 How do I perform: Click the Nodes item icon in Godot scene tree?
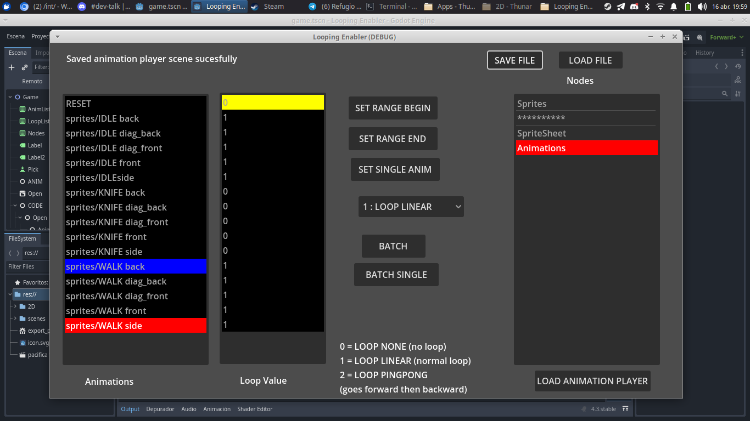(23, 133)
